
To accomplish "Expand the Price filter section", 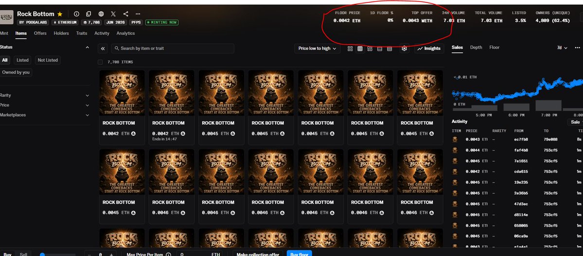I will coord(88,105).
